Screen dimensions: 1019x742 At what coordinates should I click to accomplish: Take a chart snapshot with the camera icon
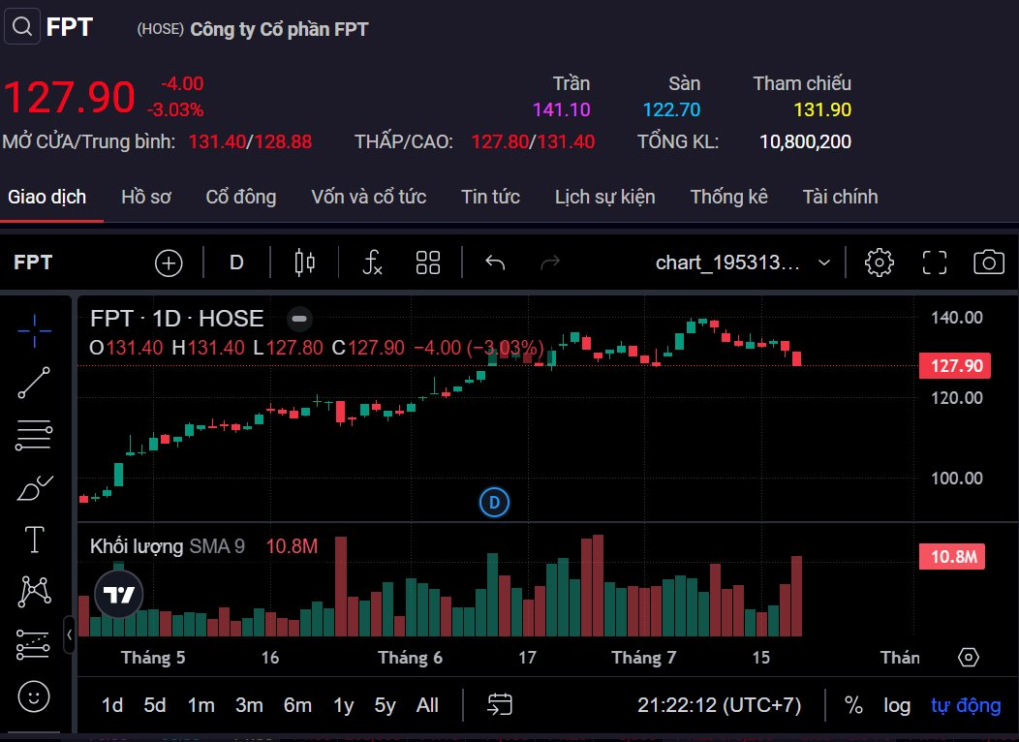(987, 262)
